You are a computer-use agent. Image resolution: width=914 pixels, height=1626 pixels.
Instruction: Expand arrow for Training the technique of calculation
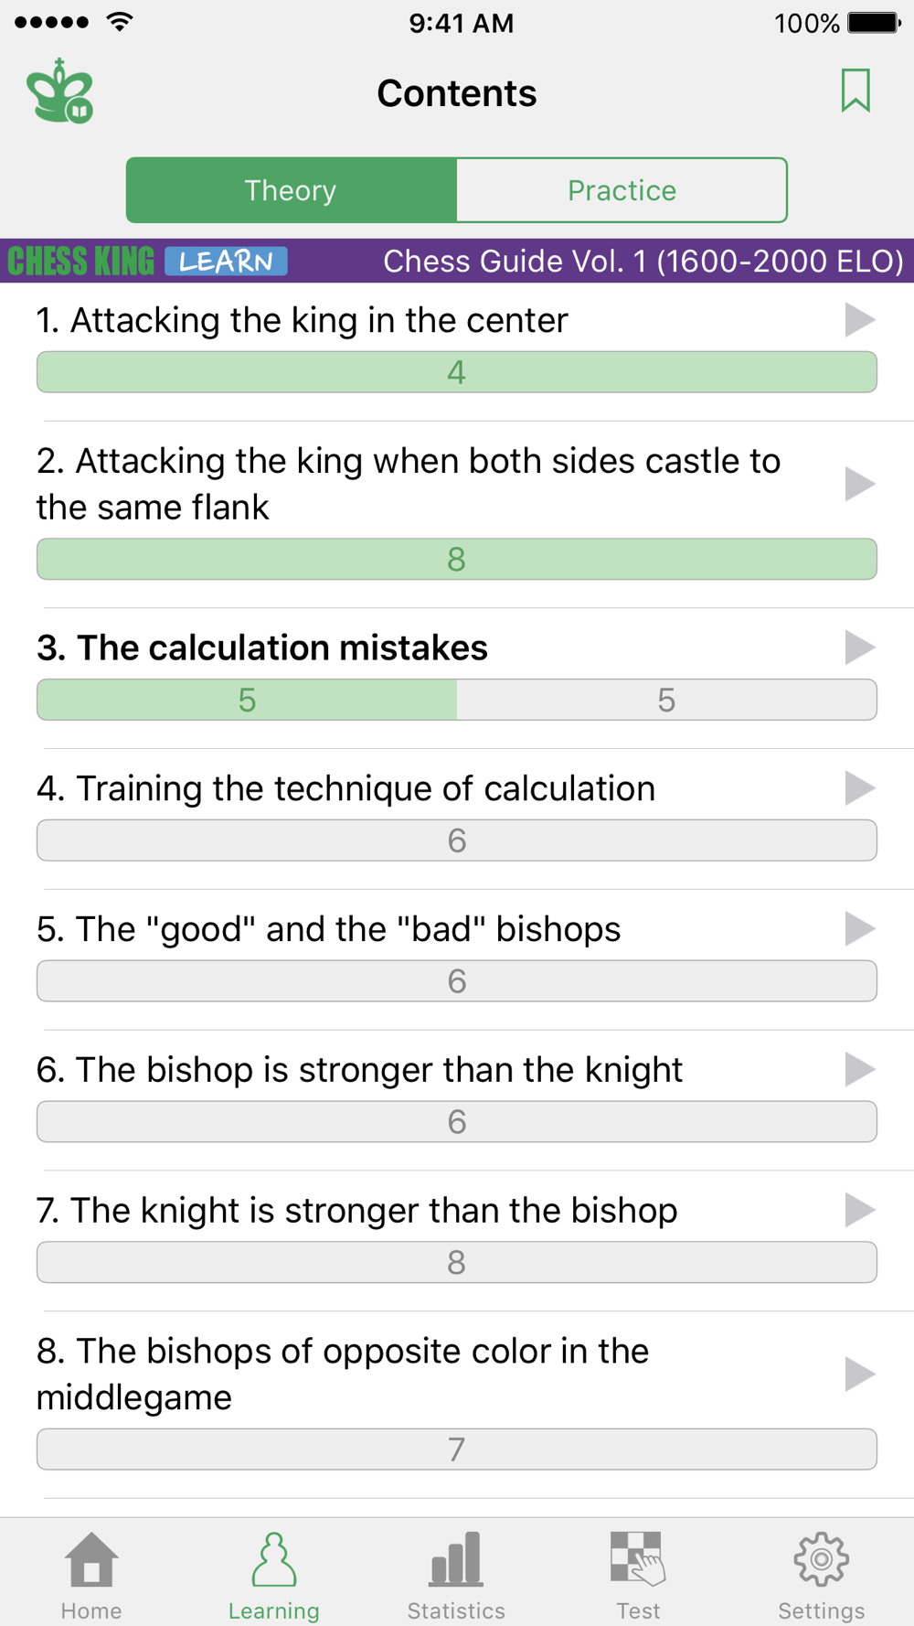(860, 788)
